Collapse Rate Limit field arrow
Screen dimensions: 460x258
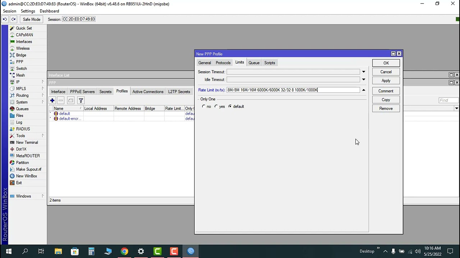pyautogui.click(x=363, y=90)
